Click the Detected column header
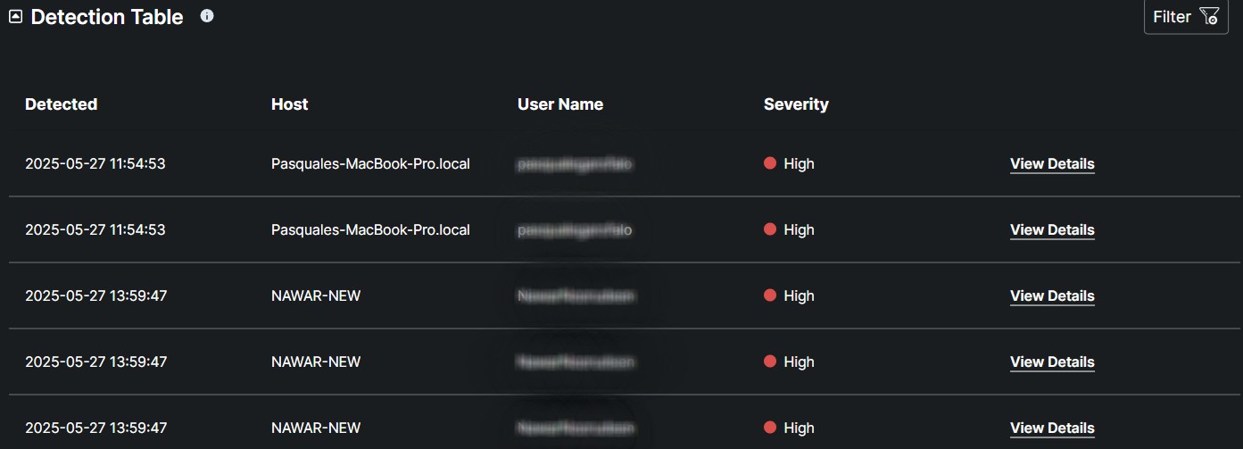1243x449 pixels. click(61, 104)
